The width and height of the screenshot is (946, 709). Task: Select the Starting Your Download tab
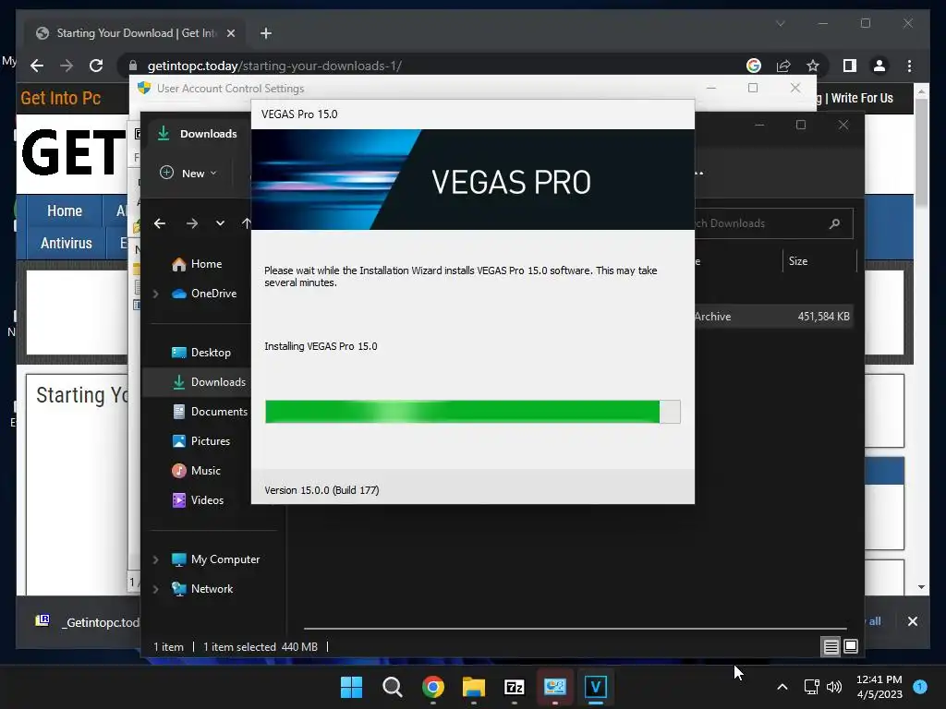[135, 33]
